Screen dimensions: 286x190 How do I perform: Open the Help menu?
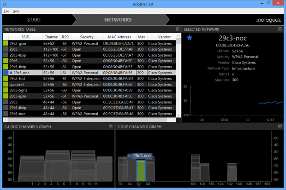[x=16, y=11]
